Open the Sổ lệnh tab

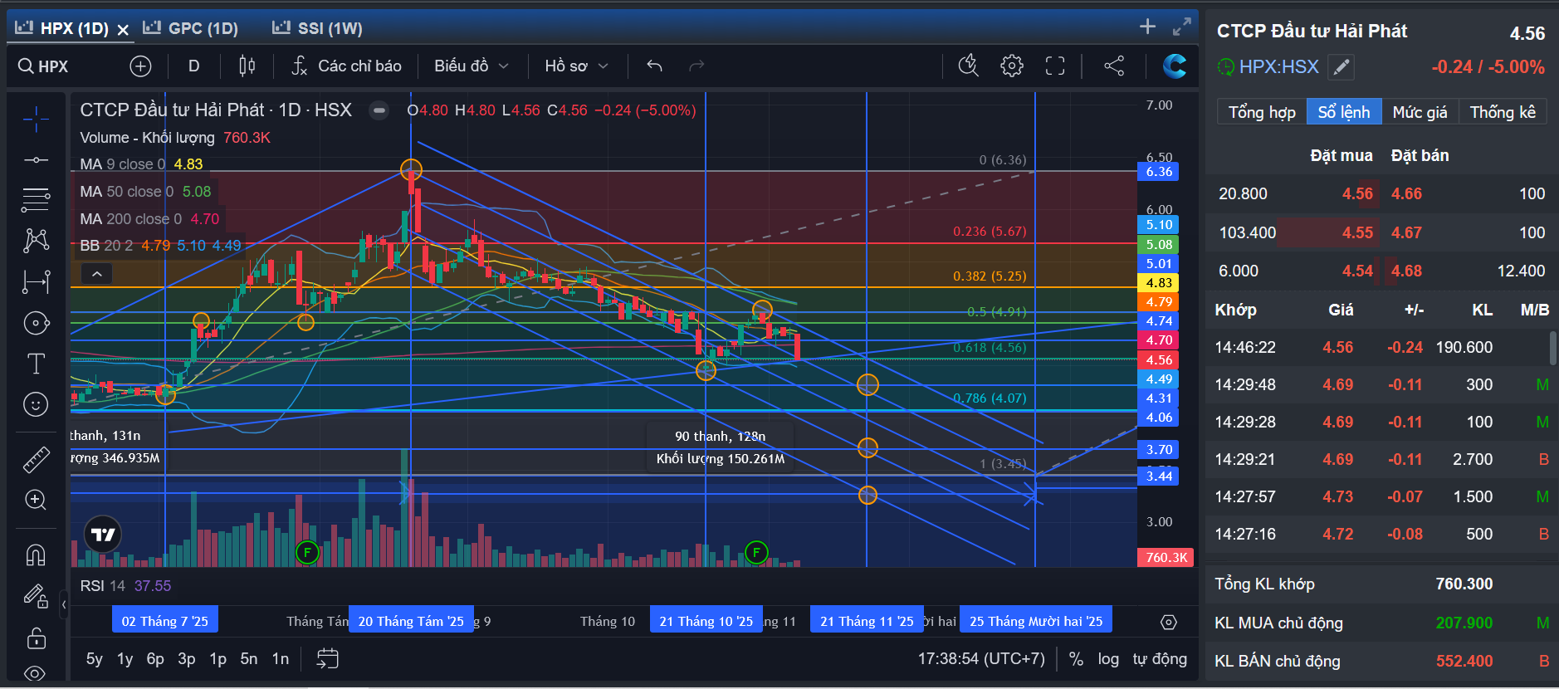(x=1344, y=112)
